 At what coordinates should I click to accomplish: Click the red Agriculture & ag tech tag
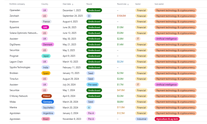[x=167, y=119]
